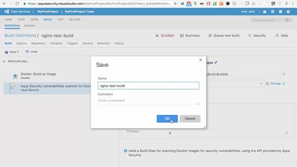This screenshot has width=297, height=167.
Task: Select the History tab
Action: click(119, 43)
